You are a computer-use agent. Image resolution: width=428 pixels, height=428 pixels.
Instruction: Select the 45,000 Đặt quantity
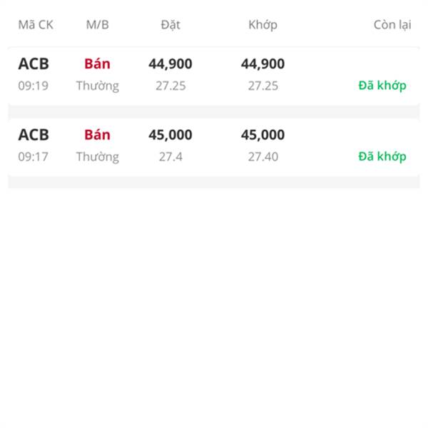pyautogui.click(x=170, y=135)
